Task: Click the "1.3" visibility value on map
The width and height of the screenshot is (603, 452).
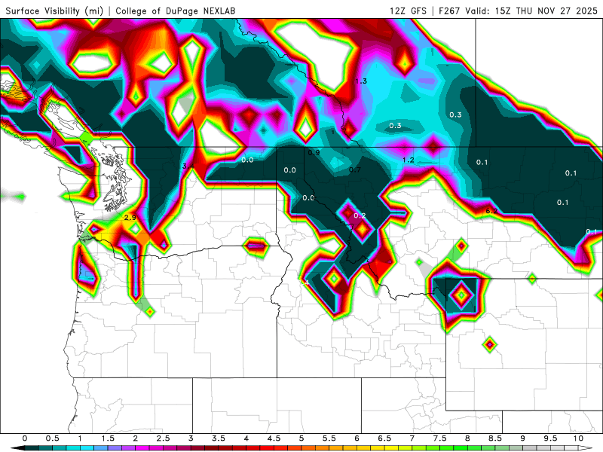Action: click(361, 81)
